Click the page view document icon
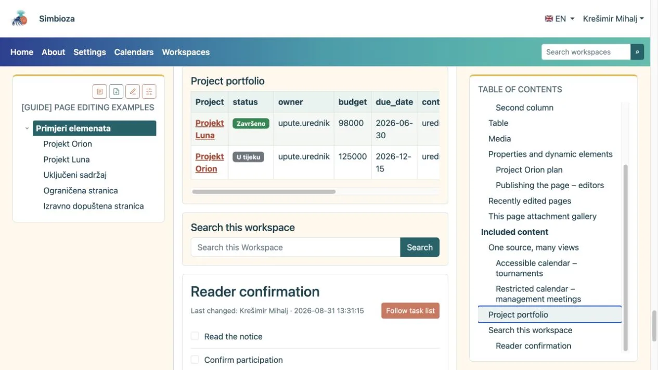This screenshot has height=370, width=658. coord(100,91)
